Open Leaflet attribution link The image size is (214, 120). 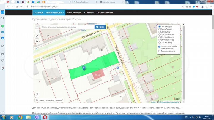tap(153, 102)
